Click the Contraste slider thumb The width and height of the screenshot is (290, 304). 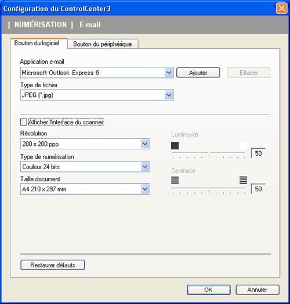209,190
